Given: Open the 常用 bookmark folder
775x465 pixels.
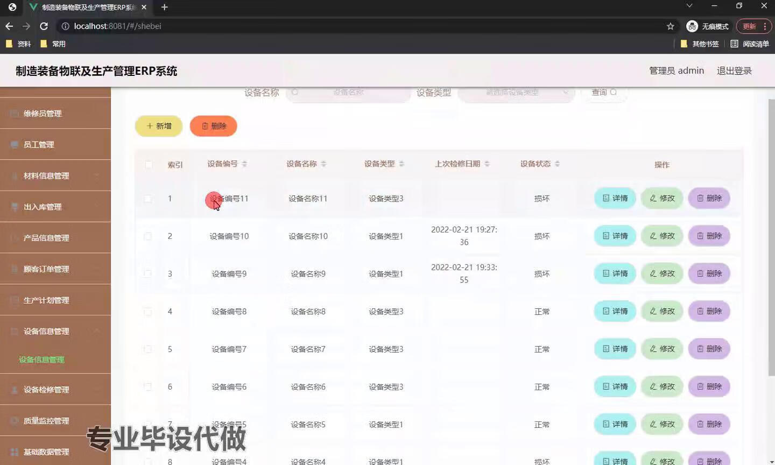Looking at the screenshot, I should point(53,44).
